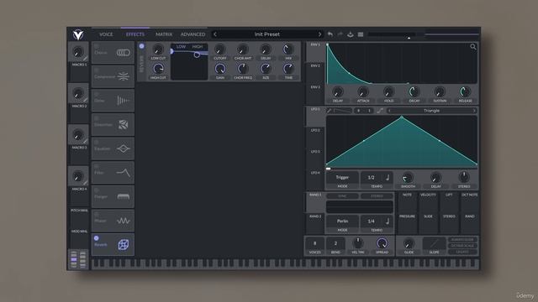Click the Vital logo icon
This screenshot has width=538, height=302.
pos(78,34)
